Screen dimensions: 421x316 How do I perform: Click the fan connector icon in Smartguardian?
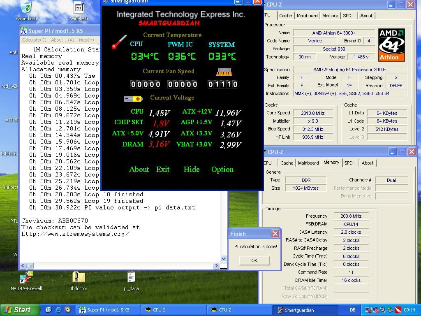(x=224, y=72)
